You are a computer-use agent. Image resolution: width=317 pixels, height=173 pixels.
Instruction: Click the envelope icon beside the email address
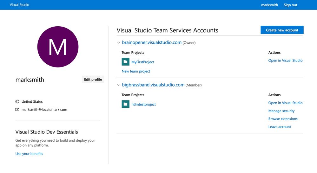[x=17, y=110]
